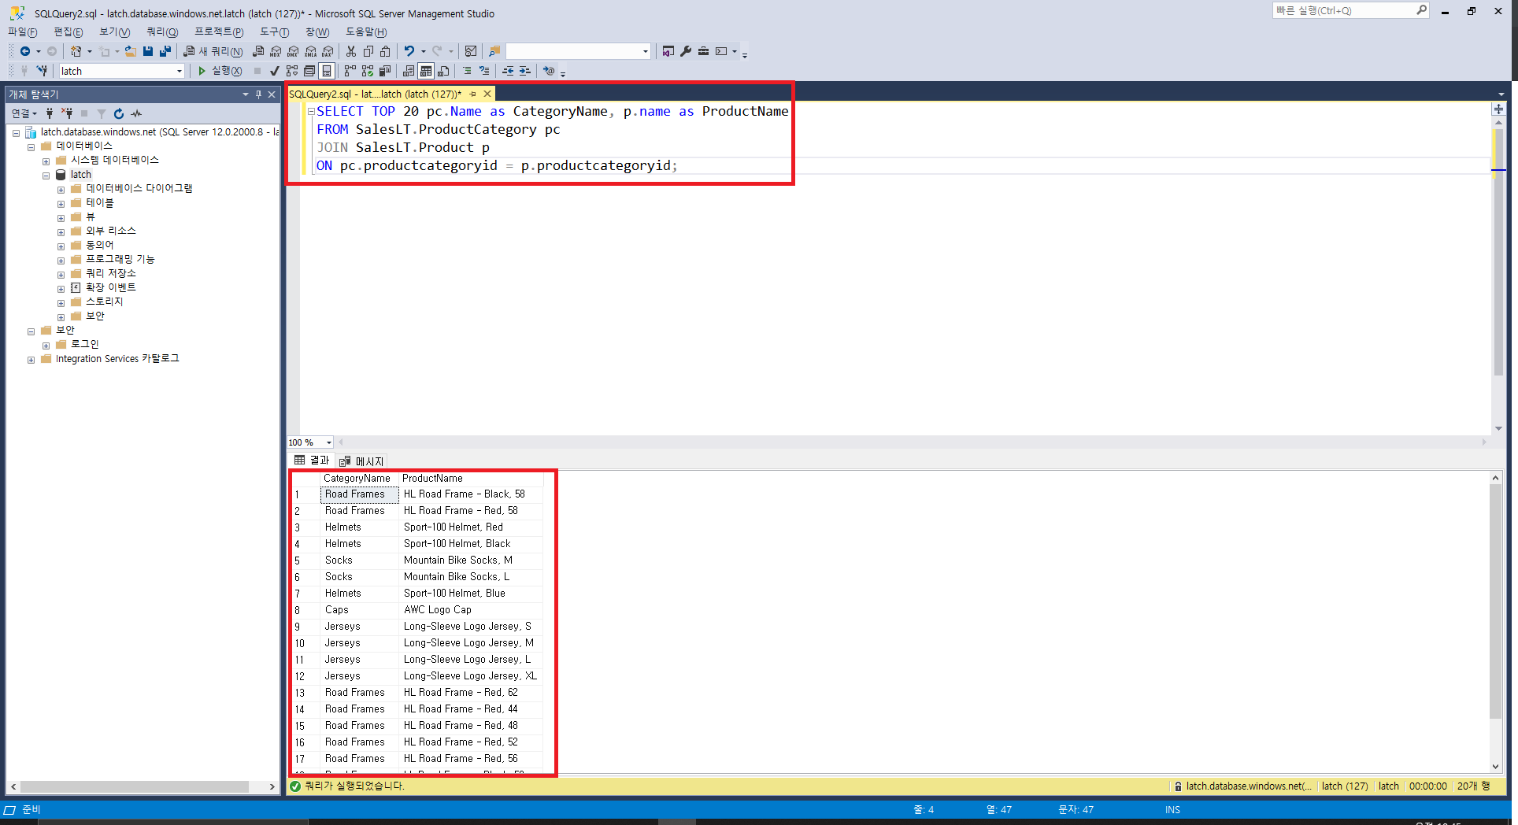Toggle Include Live Query Statistics

[x=368, y=71]
